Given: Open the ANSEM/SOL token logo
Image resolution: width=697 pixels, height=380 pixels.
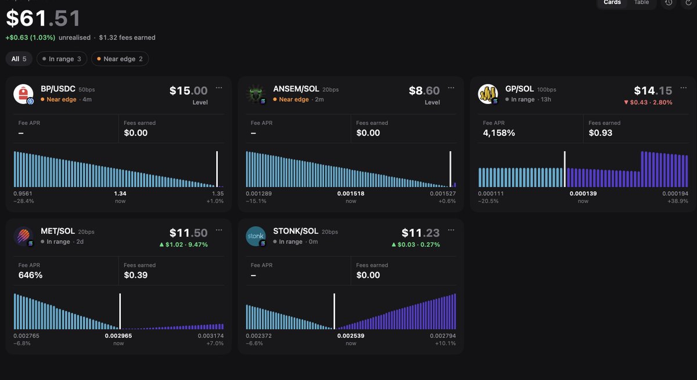Looking at the screenshot, I should click(x=256, y=94).
